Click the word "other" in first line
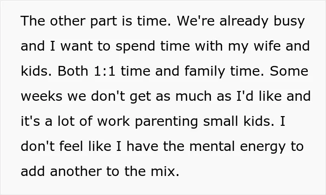The image size is (326, 195). pyautogui.click(x=68, y=21)
